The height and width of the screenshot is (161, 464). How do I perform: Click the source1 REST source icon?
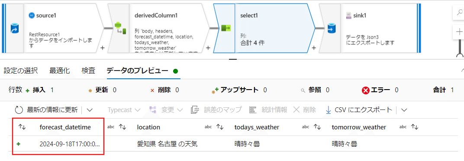15,29
